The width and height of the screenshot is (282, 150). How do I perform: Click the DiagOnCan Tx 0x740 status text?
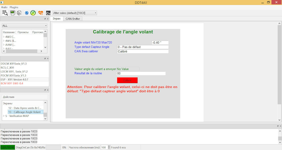coord(31,147)
